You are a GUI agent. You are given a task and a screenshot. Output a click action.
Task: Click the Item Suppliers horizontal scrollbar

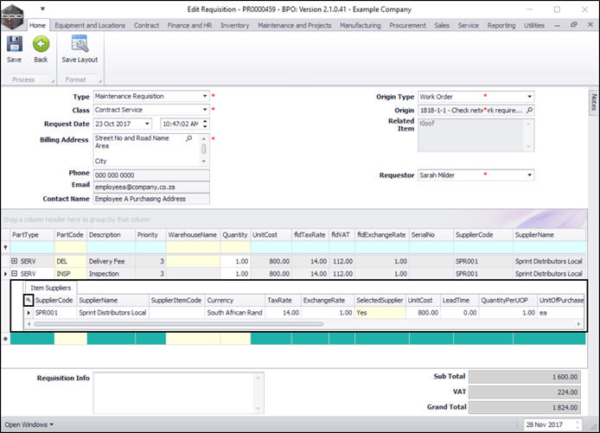pyautogui.click(x=173, y=324)
